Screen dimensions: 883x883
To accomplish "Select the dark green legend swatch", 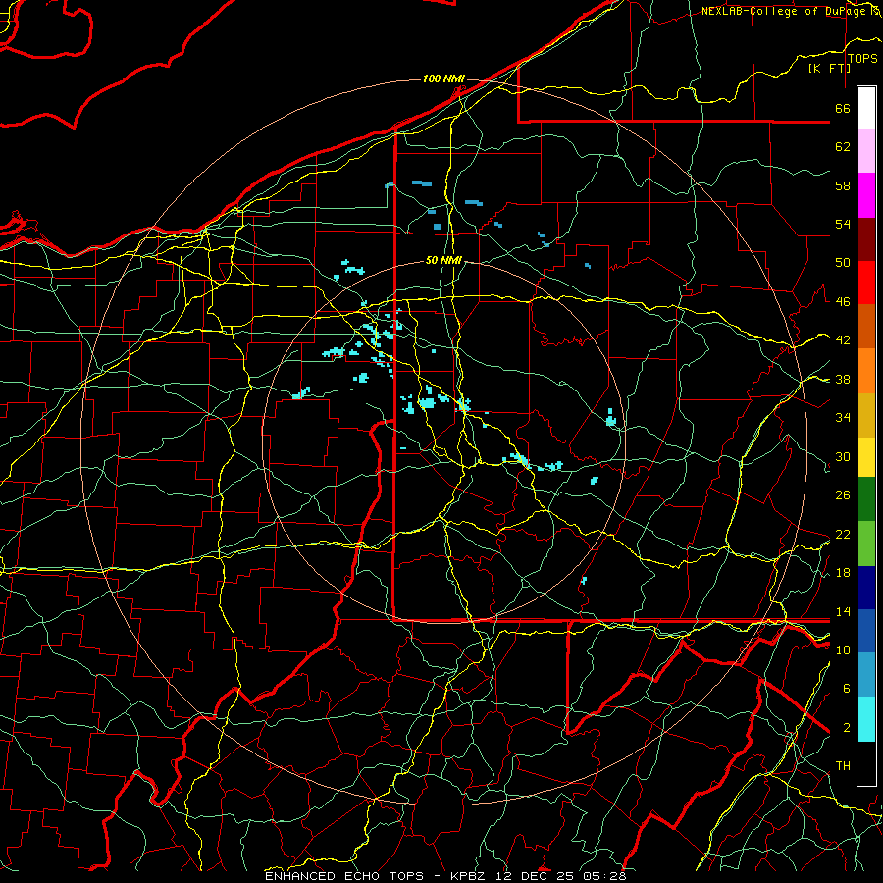I will [866, 499].
